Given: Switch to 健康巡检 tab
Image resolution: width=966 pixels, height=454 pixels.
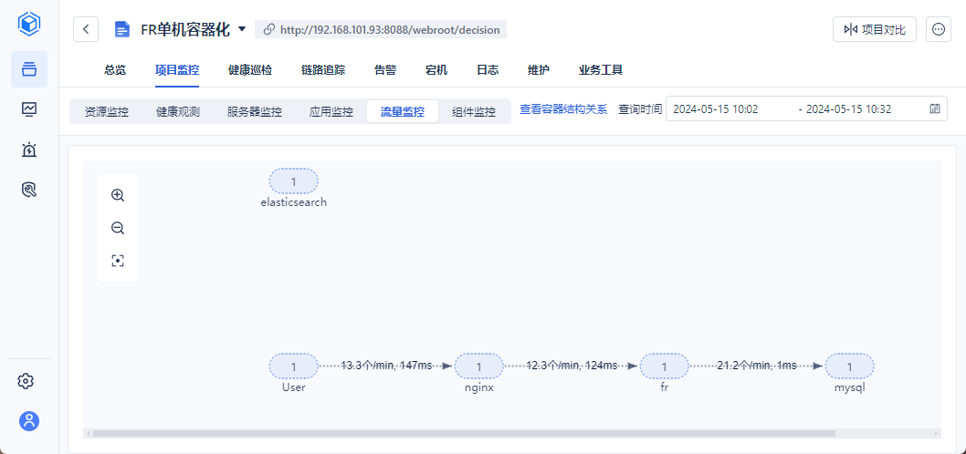Looking at the screenshot, I should tap(250, 69).
